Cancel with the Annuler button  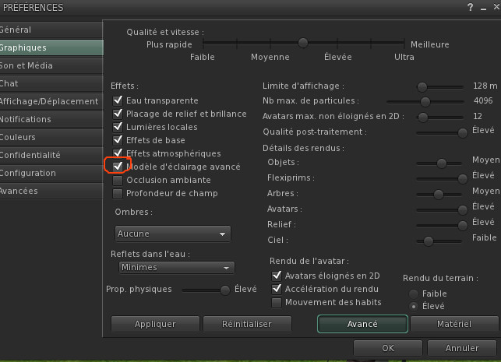pos(462,348)
